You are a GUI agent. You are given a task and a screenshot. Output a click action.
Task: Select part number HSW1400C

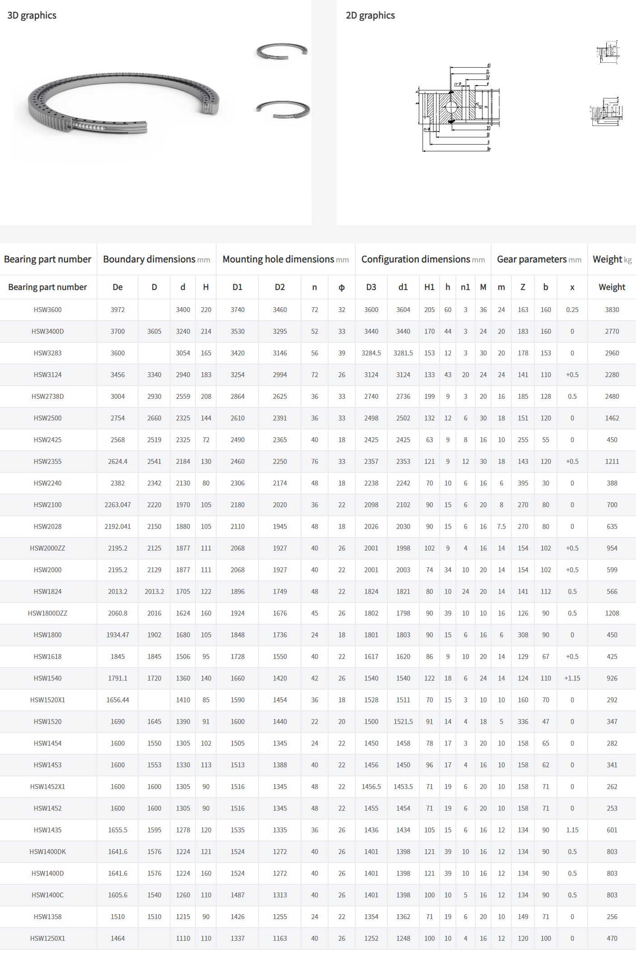pos(47,895)
